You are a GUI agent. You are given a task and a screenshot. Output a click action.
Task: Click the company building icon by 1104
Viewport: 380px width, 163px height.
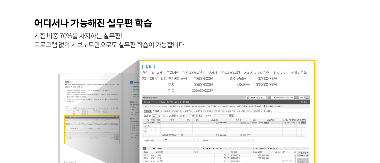[x=248, y=98]
